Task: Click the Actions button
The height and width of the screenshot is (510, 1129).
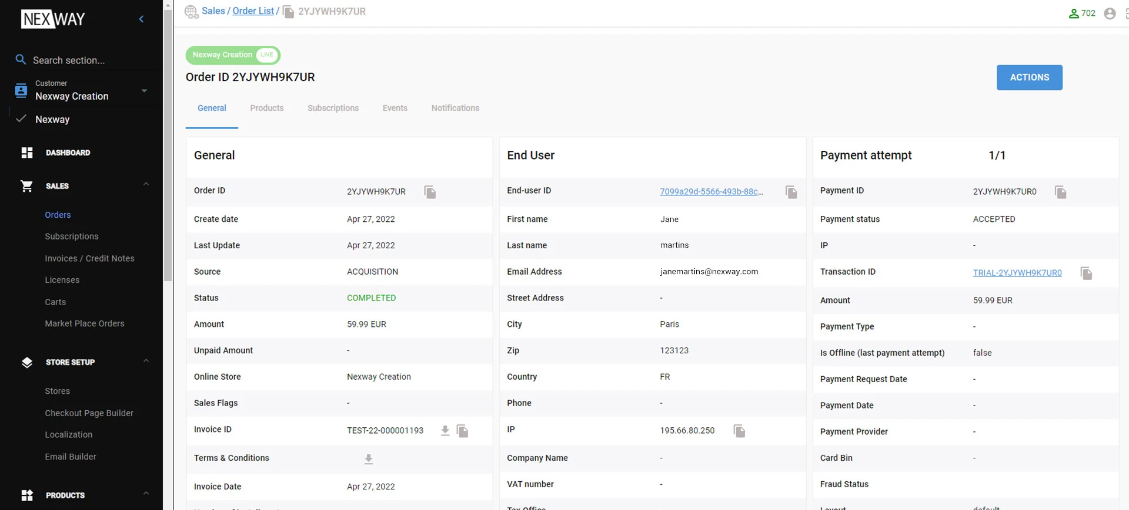Action: pyautogui.click(x=1029, y=77)
